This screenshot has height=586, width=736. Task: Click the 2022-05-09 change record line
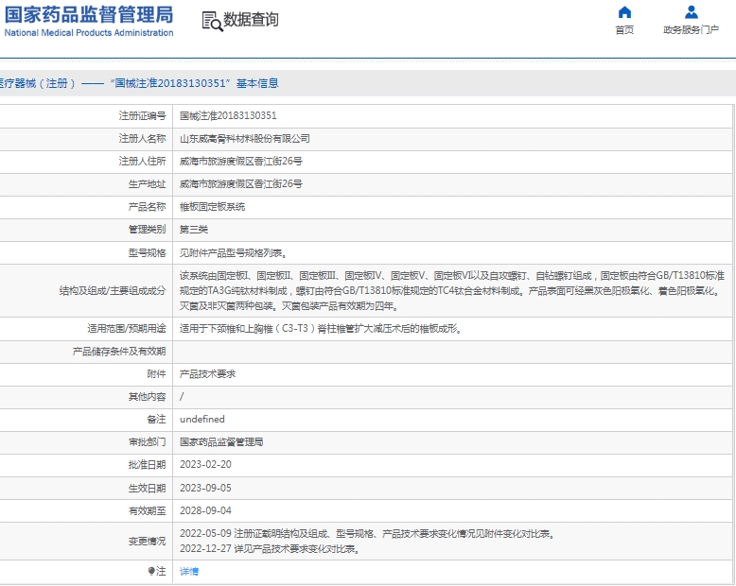pyautogui.click(x=368, y=533)
